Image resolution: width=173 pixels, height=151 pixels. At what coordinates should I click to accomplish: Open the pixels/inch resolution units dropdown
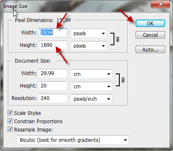(91, 99)
